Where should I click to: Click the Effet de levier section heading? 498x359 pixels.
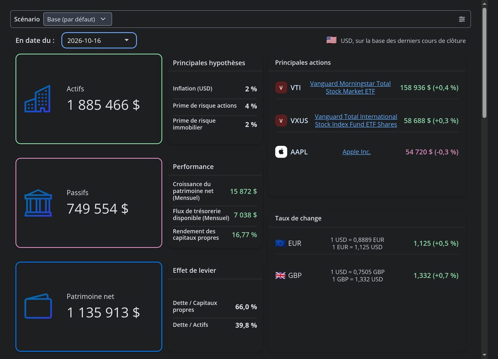194,271
